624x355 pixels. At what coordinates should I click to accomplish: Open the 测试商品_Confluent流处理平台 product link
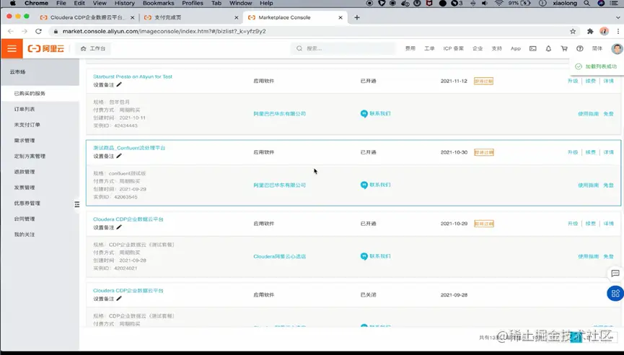[129, 148]
